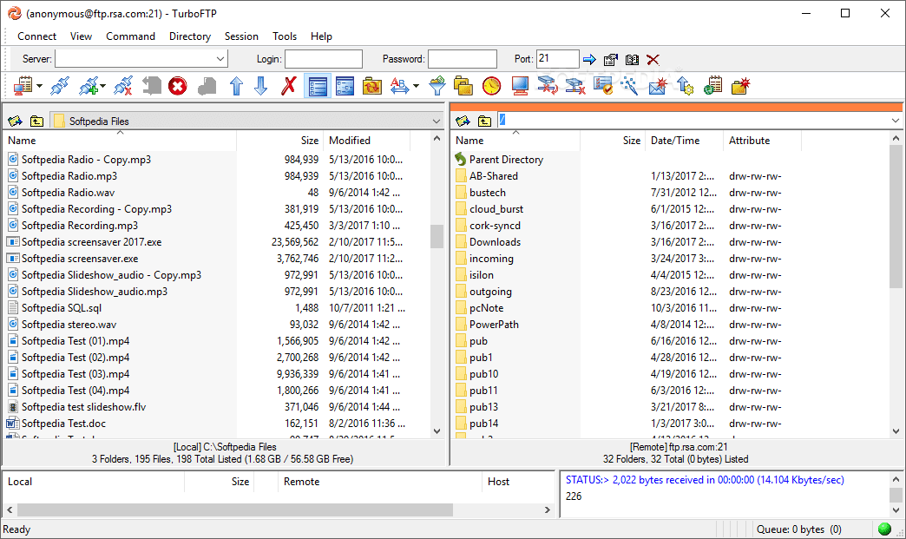This screenshot has width=906, height=539.
Task: Sort remote list by Date/Time column
Action: point(685,141)
